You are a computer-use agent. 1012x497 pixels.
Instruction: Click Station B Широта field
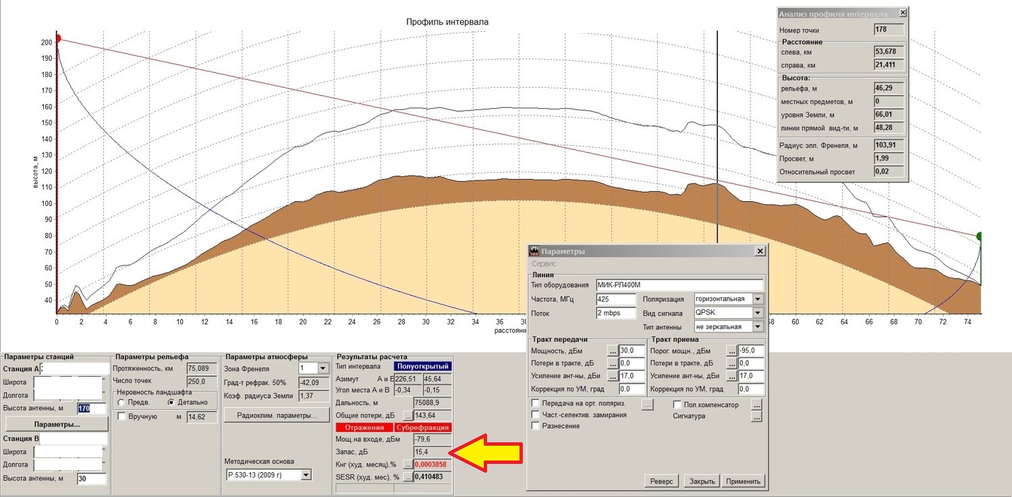(67, 452)
